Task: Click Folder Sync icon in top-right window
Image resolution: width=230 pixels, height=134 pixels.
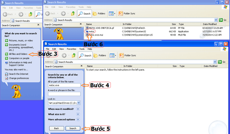Action: [x=120, y=13]
